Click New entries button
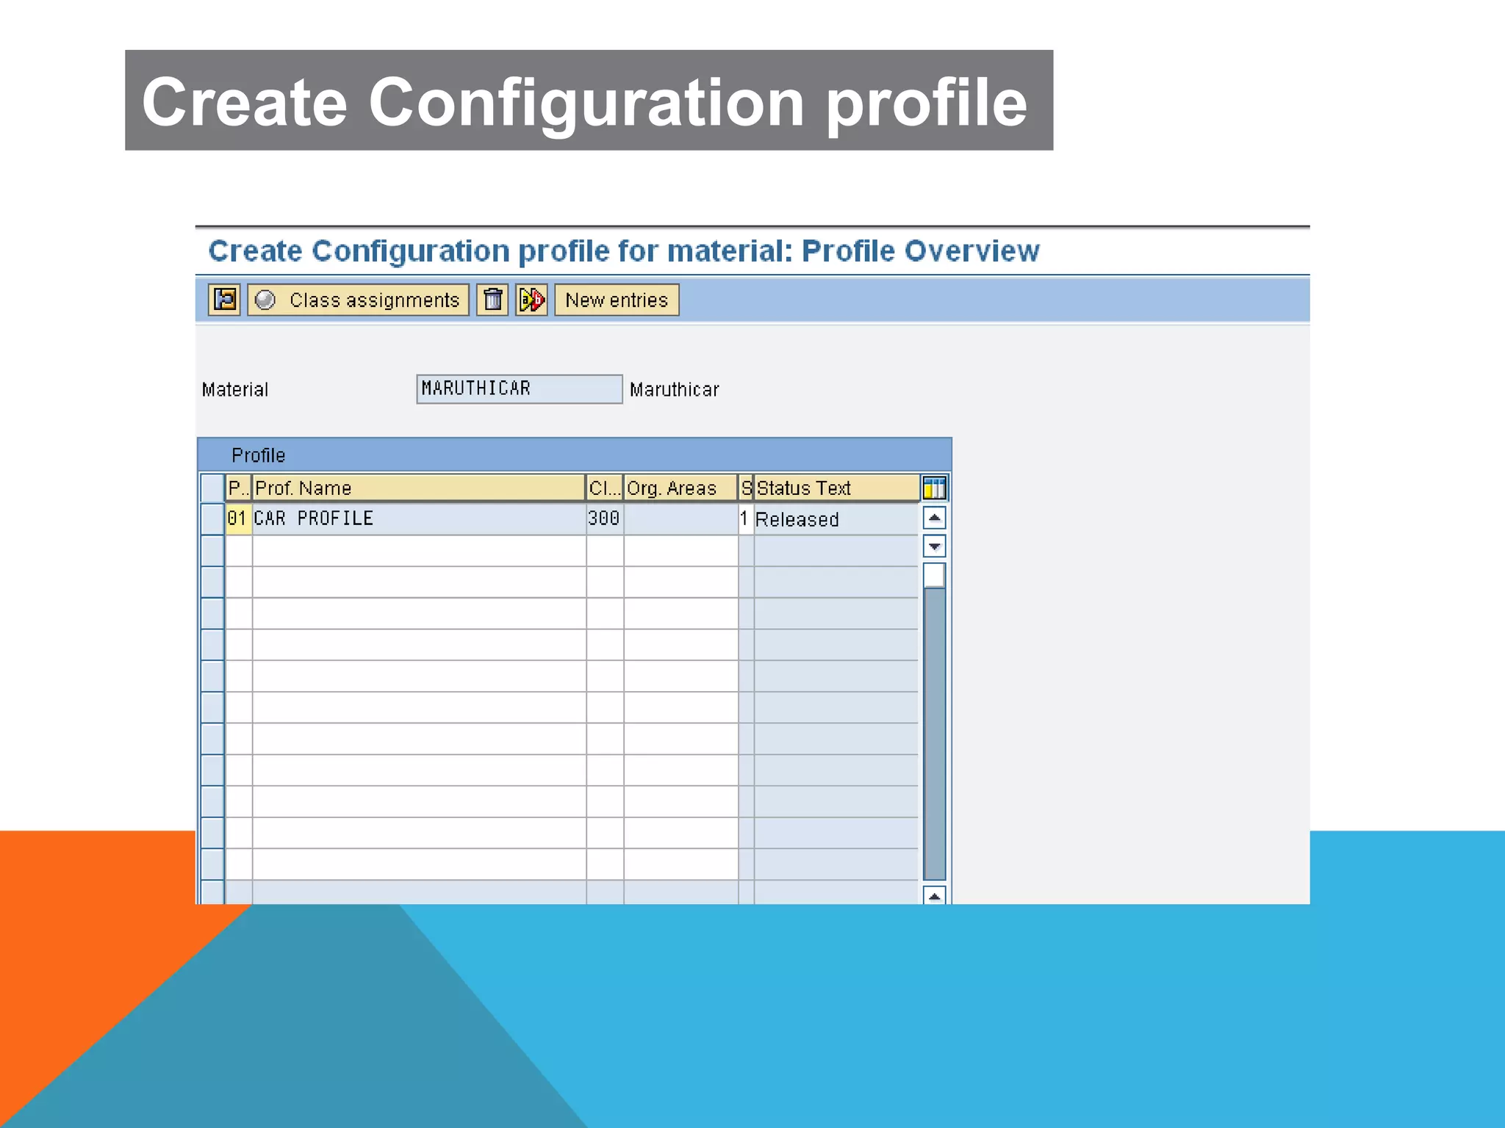The image size is (1505, 1128). (x=617, y=300)
